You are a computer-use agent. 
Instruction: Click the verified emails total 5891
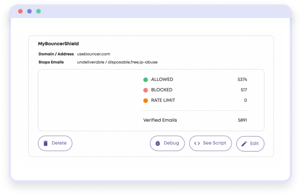click(243, 120)
